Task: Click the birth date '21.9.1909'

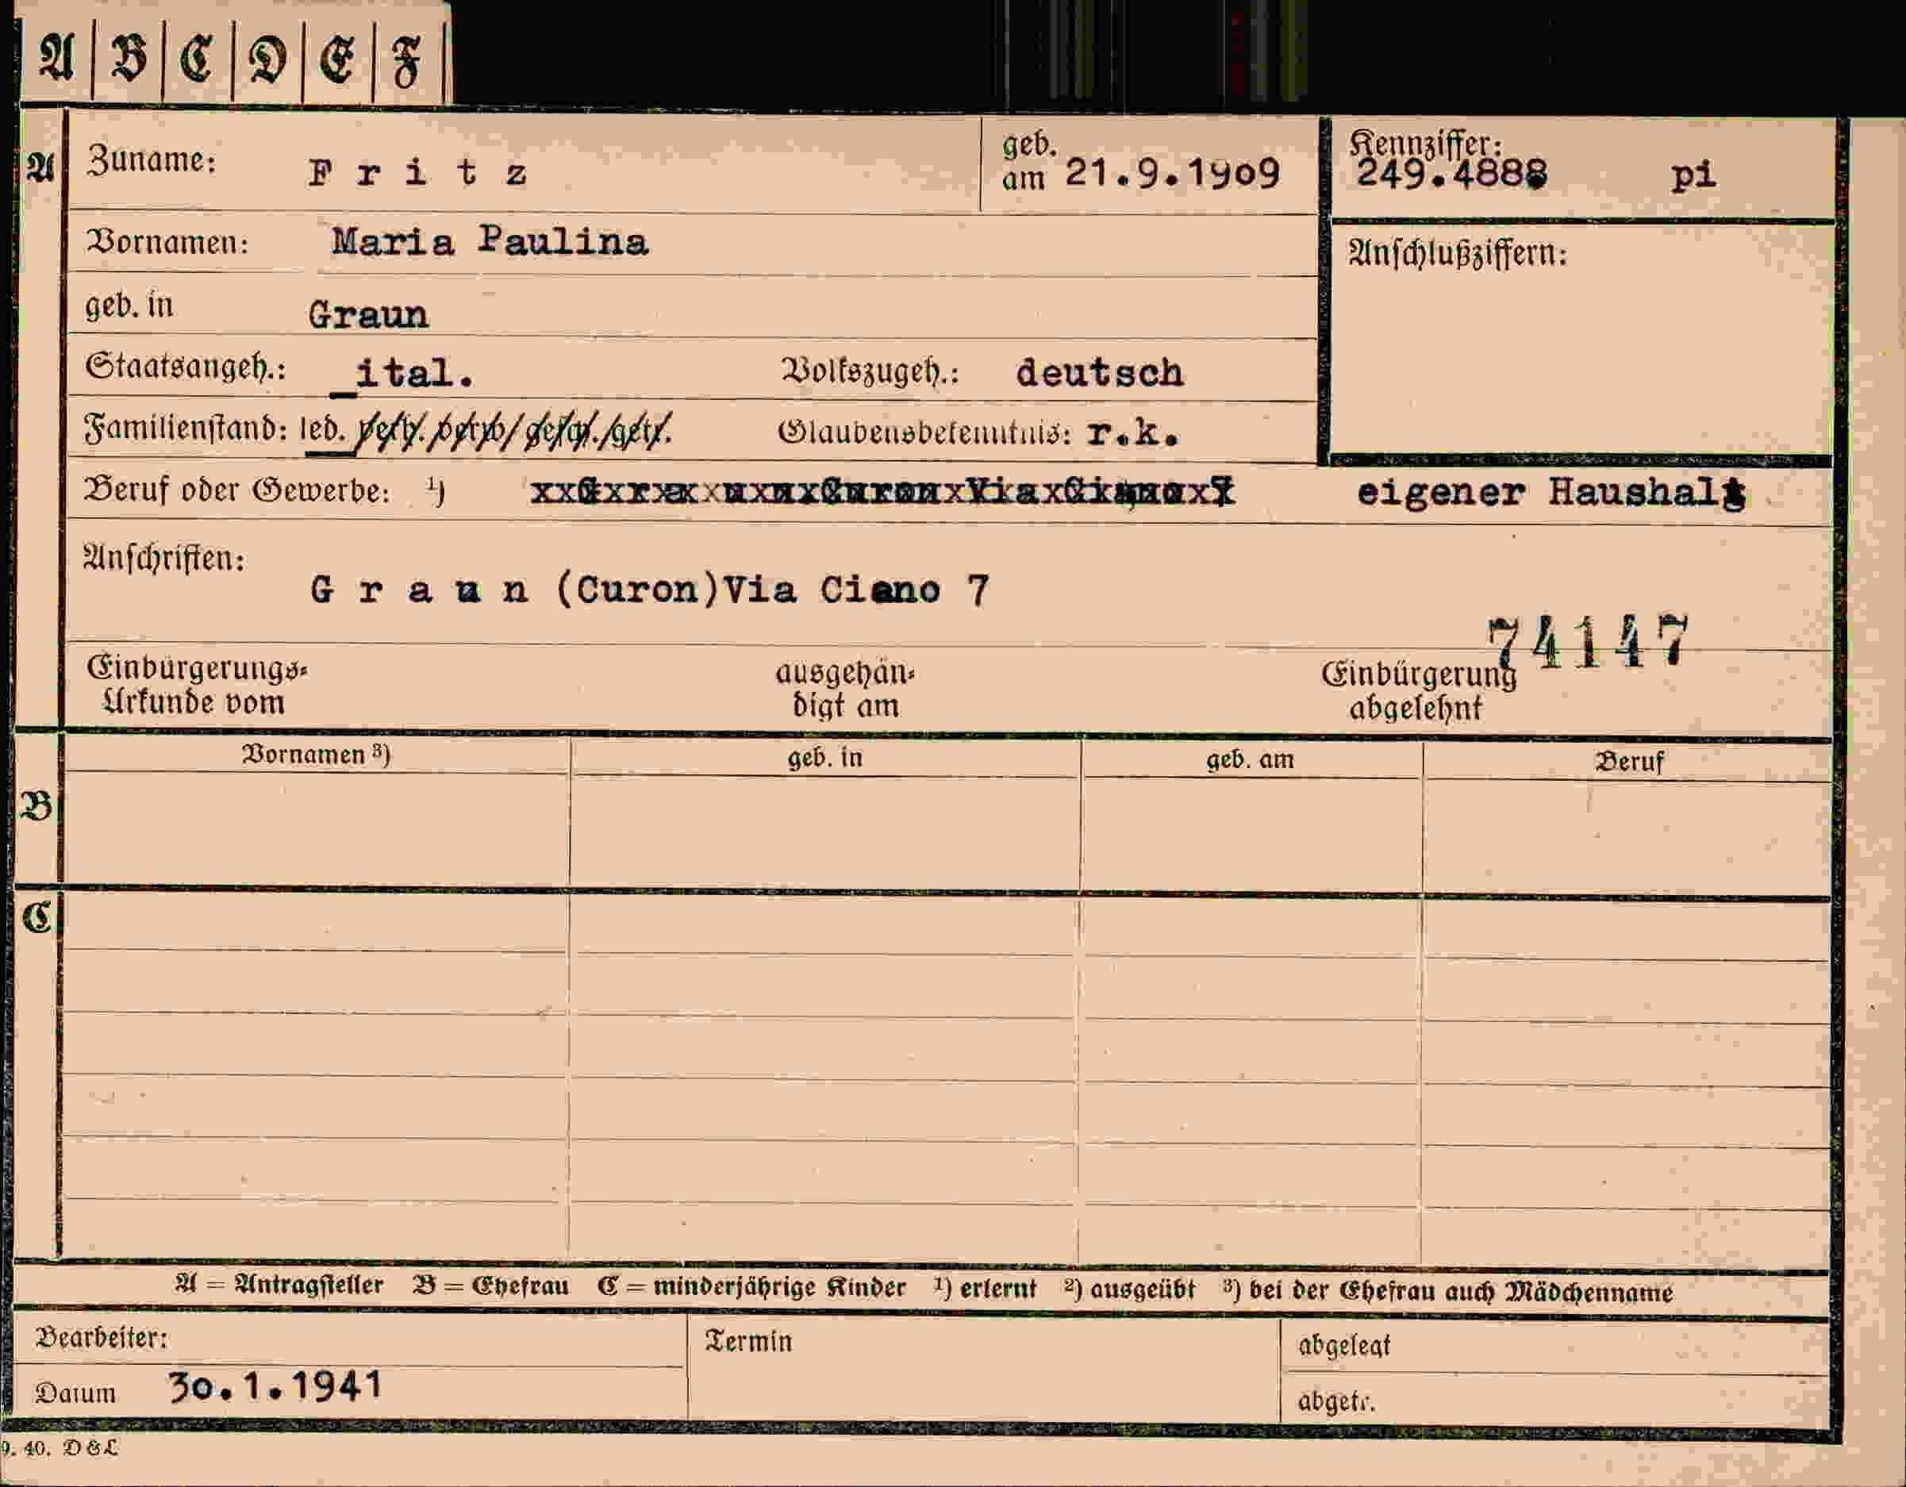Action: coord(1172,174)
